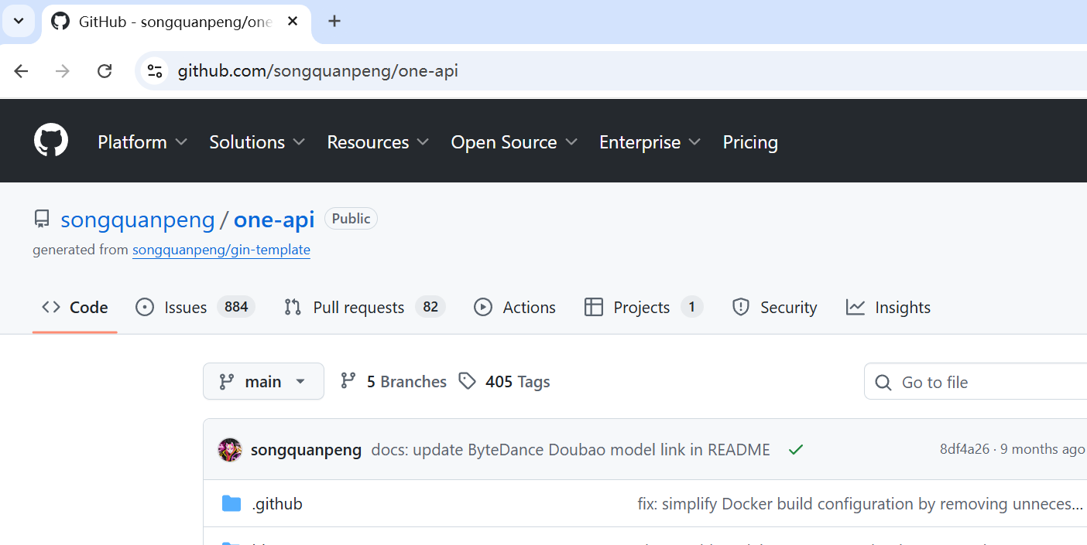The image size is (1087, 545).
Task: Click the Projects count badge 1
Action: [x=692, y=307]
